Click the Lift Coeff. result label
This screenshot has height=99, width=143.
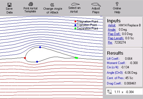pos(113,59)
